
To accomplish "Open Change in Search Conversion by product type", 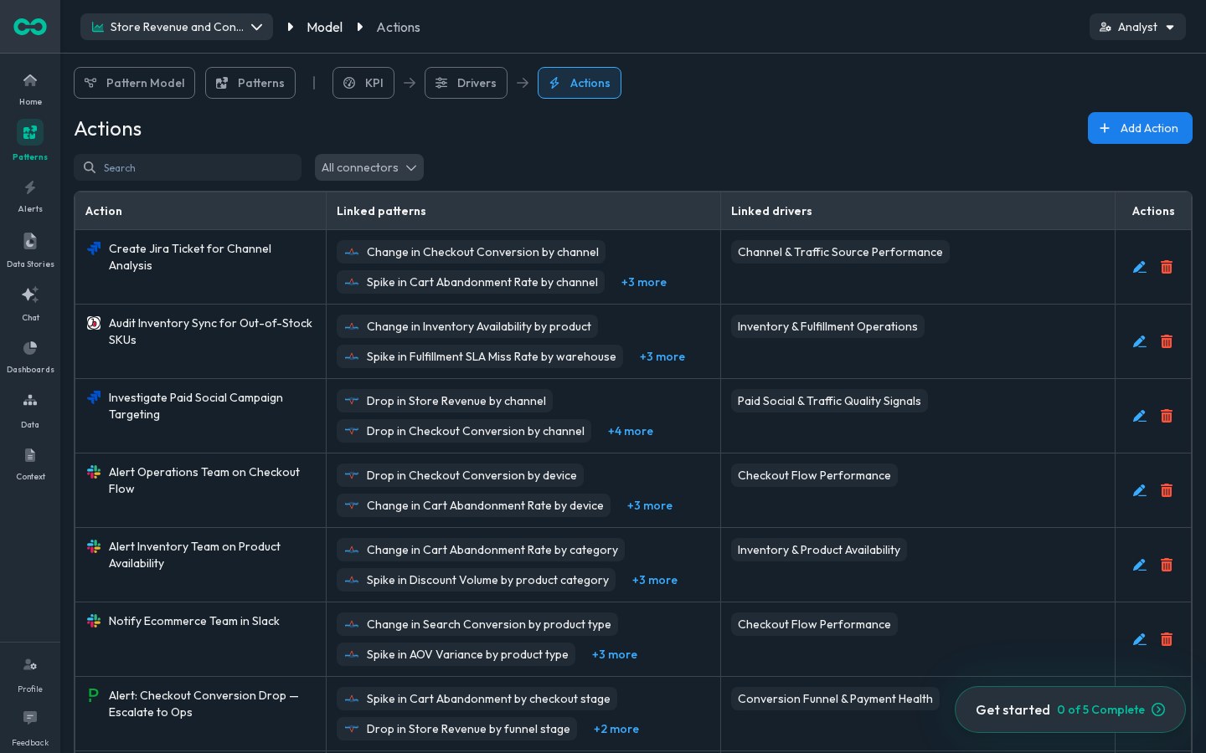I will pos(477,624).
